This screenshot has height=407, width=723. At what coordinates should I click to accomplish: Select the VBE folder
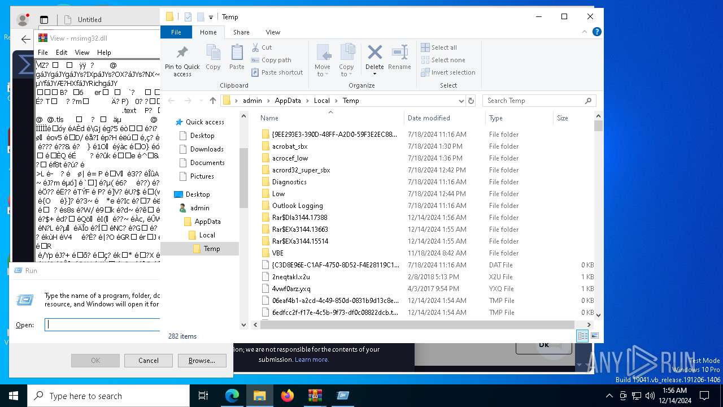click(x=277, y=253)
